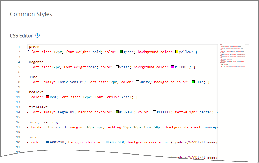The width and height of the screenshot is (259, 163).
Task: Click line number 1 in gutter
Action: tap(19, 47)
